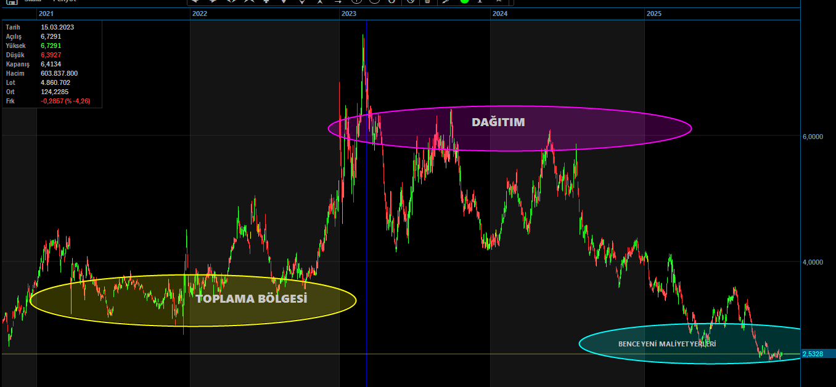Click the thin right-arrow line tool
Screen dimensions: 836x387
coord(337,2)
